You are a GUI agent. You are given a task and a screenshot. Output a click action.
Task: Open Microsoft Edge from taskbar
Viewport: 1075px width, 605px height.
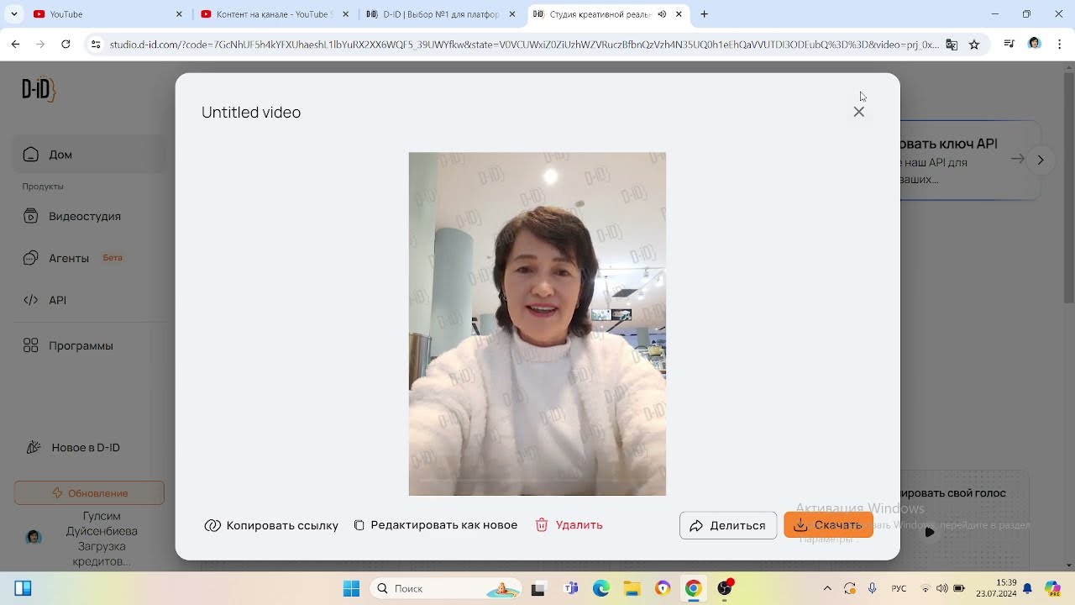[601, 588]
